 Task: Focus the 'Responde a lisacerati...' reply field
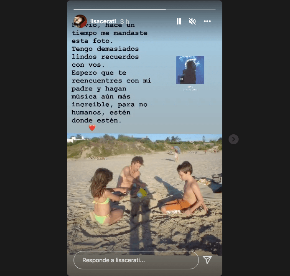136,260
